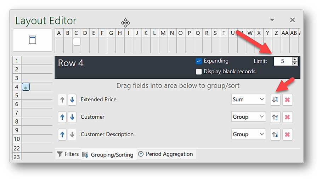Open the Group dropdown for Customer
The height and width of the screenshot is (181, 322).
pyautogui.click(x=248, y=117)
